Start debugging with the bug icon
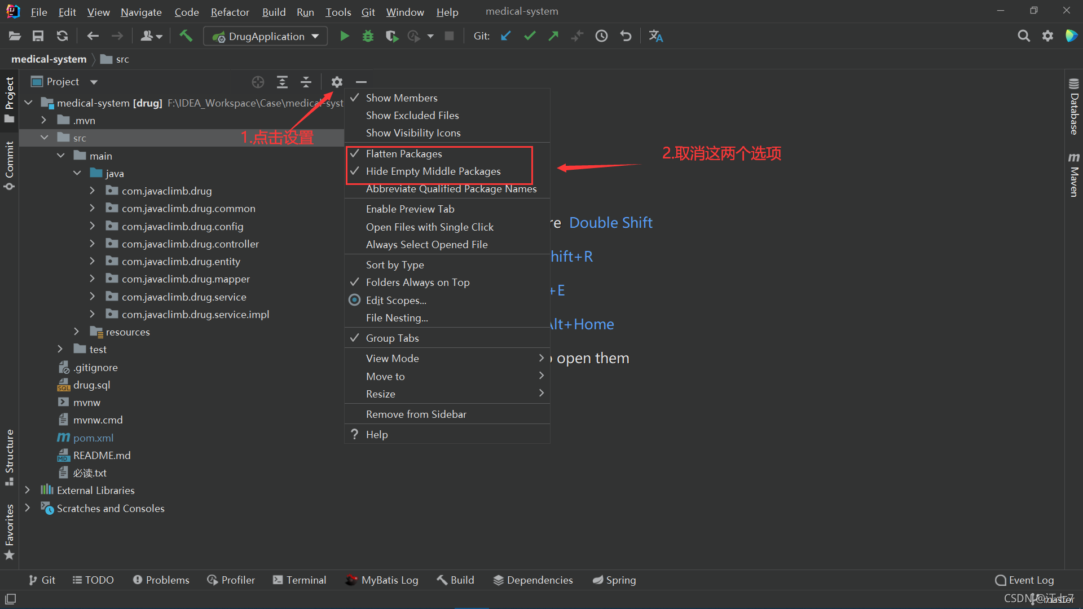The height and width of the screenshot is (609, 1083). coord(368,36)
